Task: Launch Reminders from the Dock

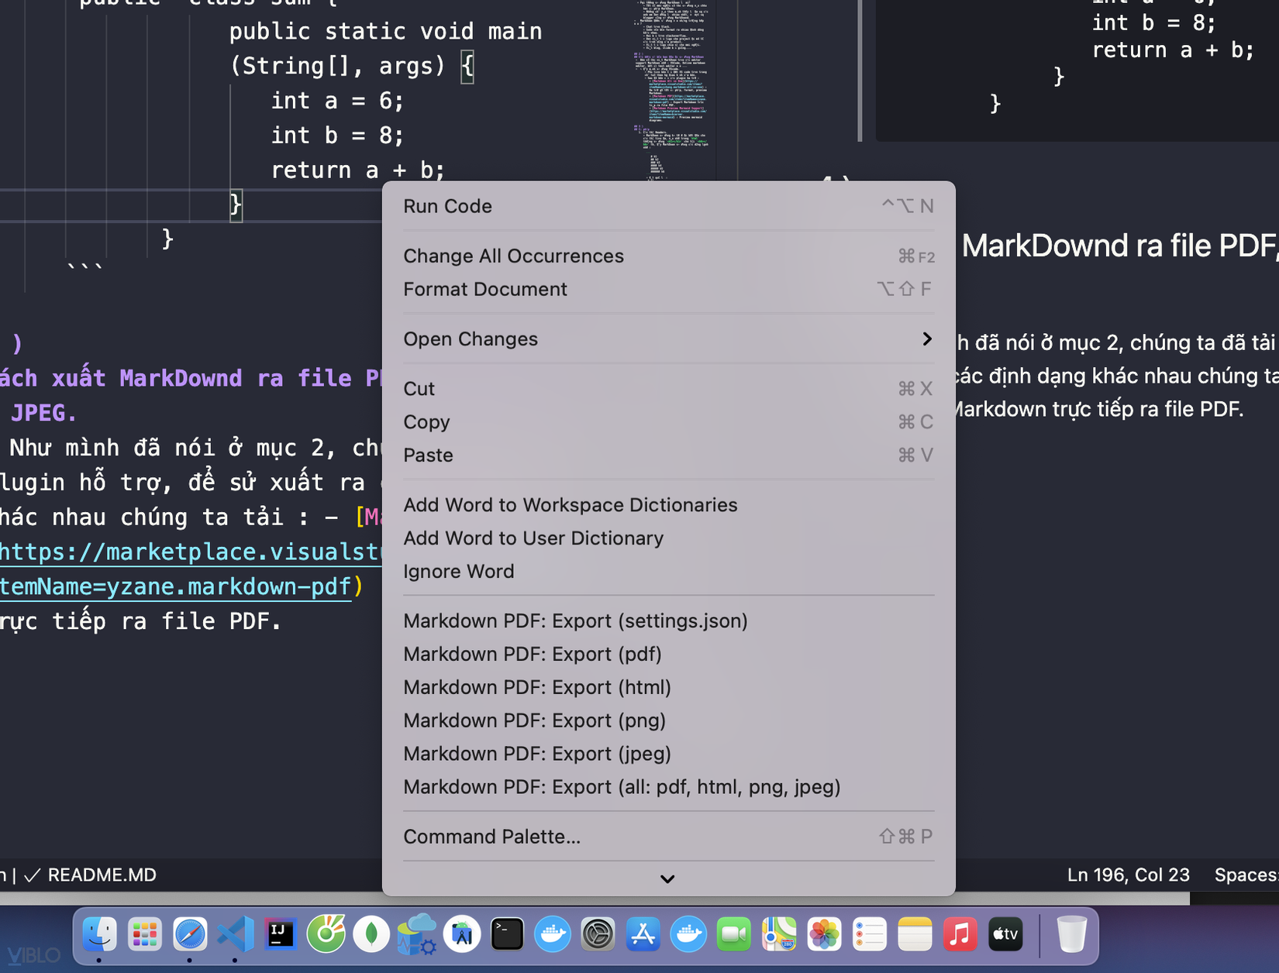Action: point(870,934)
